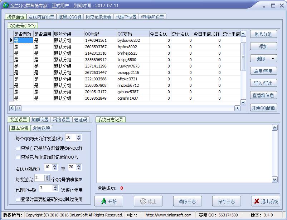Screen dimensions: 287x220
Task: Toggle 登录时需要验证码的QQ跳过使用
Action: coord(18,200)
